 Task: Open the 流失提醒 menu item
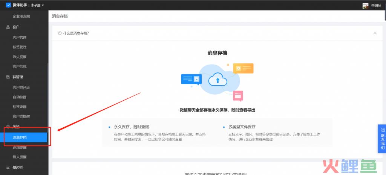pyautogui.click(x=20, y=57)
